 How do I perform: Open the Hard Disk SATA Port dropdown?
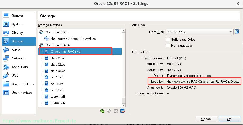pos(200,32)
